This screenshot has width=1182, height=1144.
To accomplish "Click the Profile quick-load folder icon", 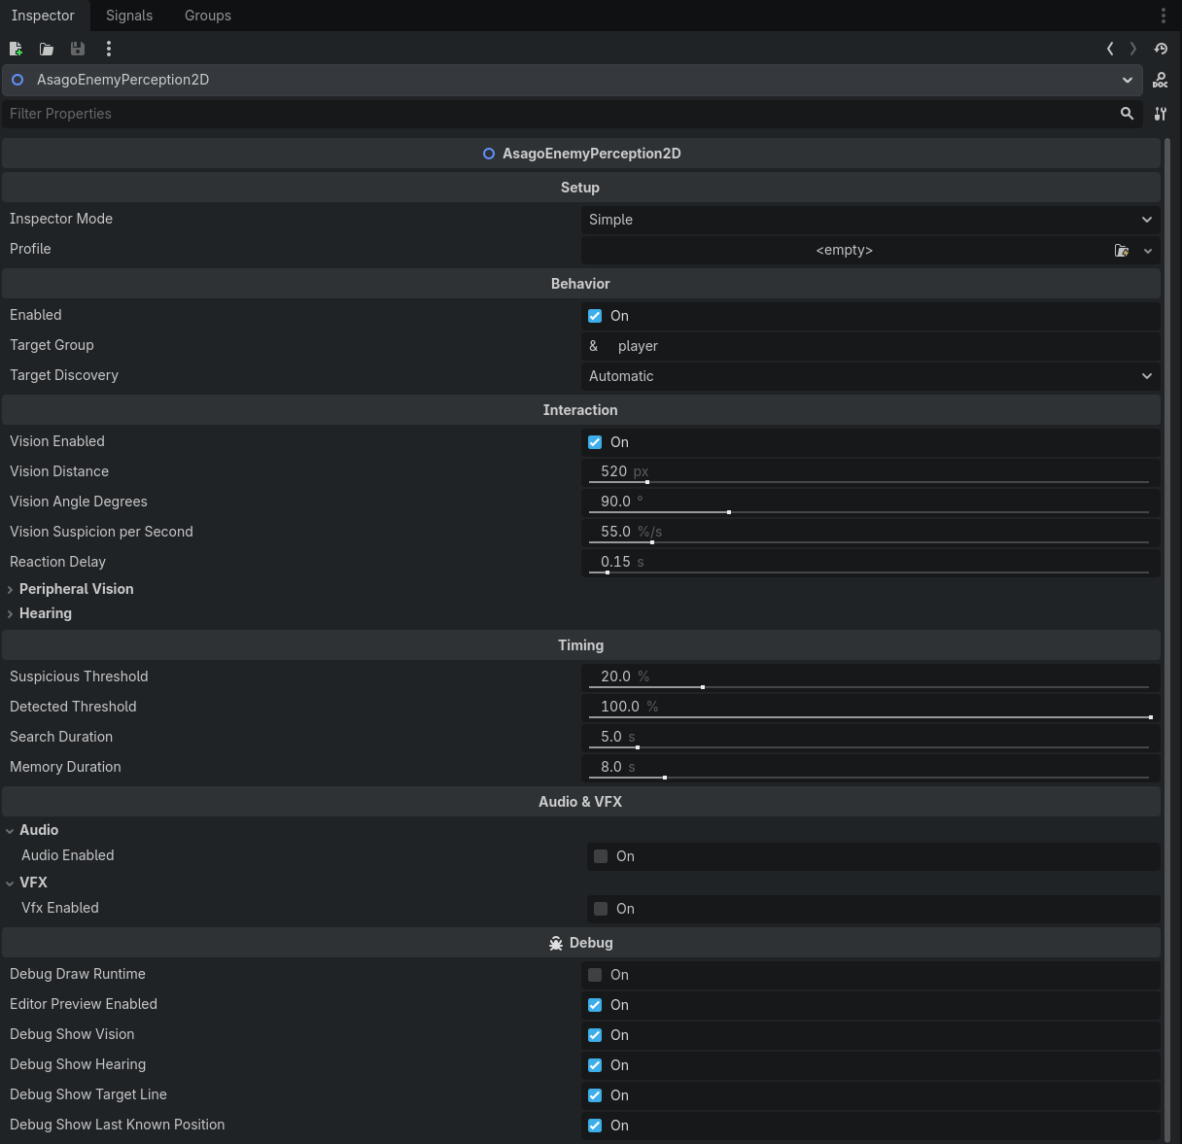I will (1122, 251).
